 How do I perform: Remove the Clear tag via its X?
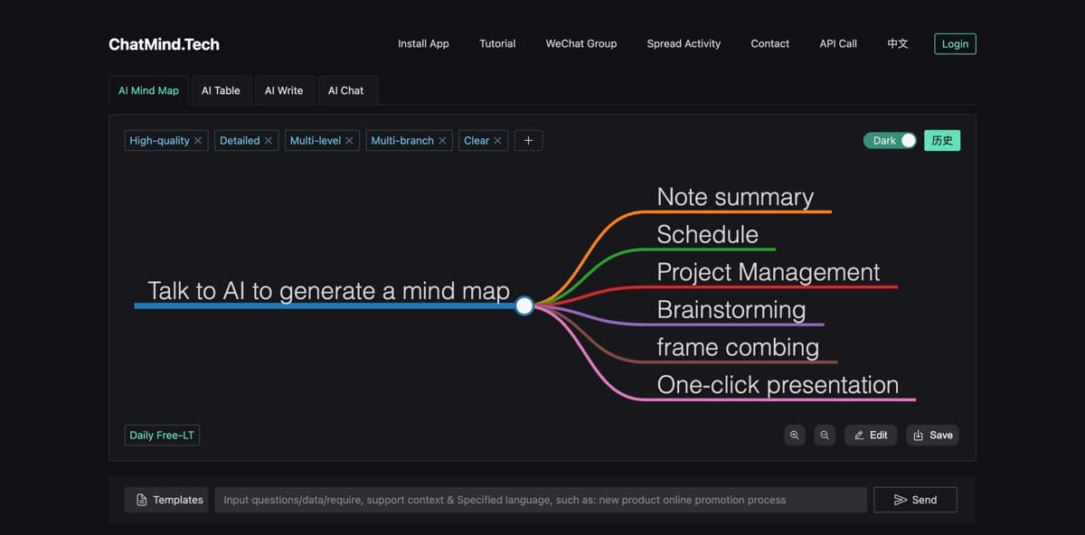point(497,141)
